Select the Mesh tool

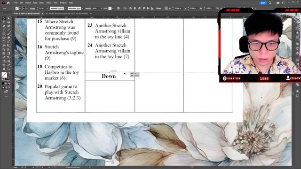pos(4,53)
